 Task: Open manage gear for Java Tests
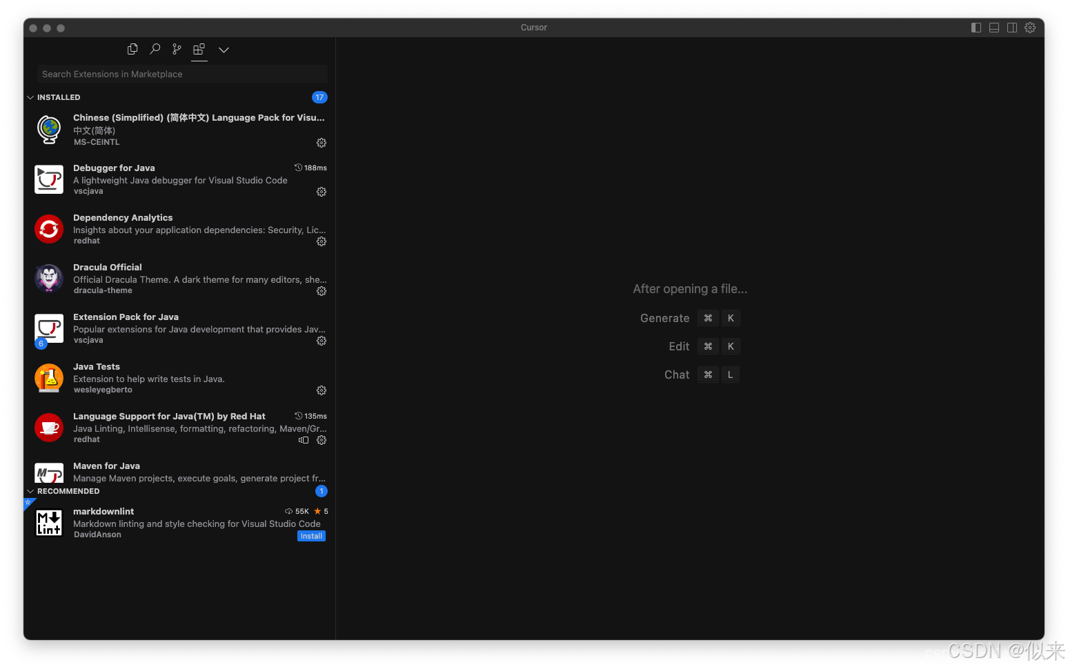click(322, 390)
